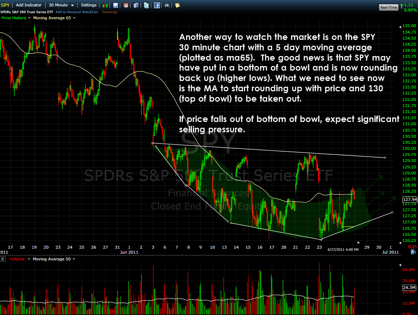The height and width of the screenshot is (315, 418).
Task: Share chart via Twitter icon
Action: click(x=146, y=5)
